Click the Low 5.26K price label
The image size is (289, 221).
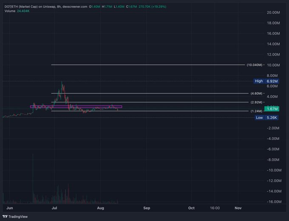click(267, 118)
